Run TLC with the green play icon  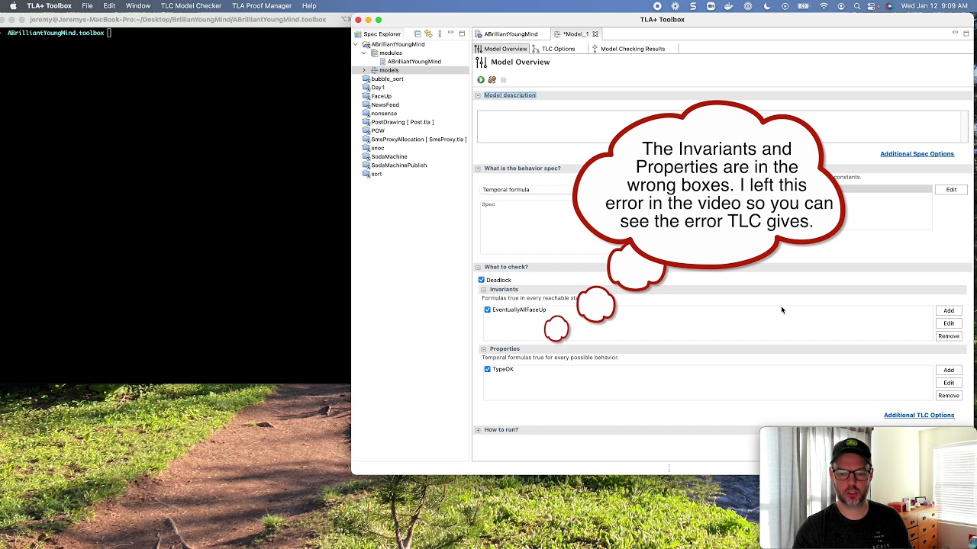481,79
